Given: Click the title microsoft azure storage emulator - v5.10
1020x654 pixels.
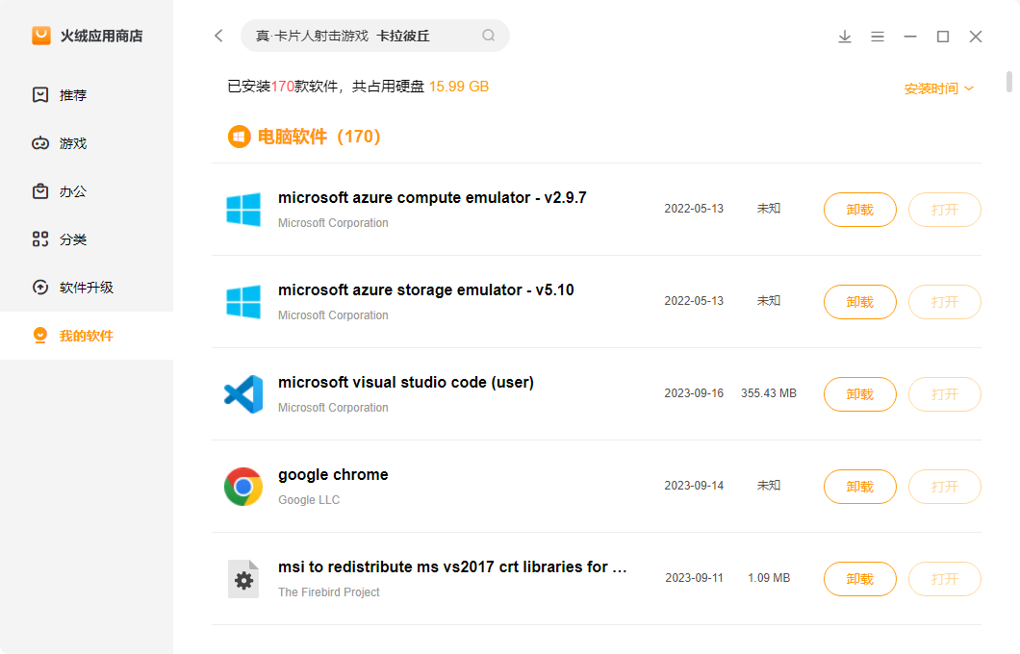Looking at the screenshot, I should click(426, 289).
